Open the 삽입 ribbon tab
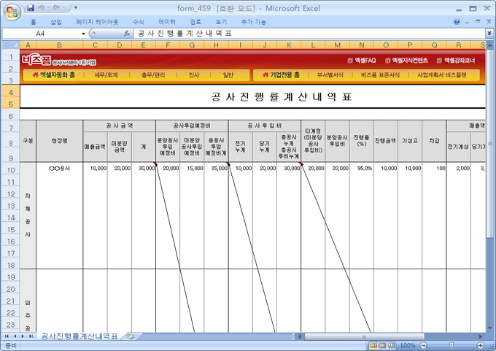The height and width of the screenshot is (351, 496). (x=56, y=23)
